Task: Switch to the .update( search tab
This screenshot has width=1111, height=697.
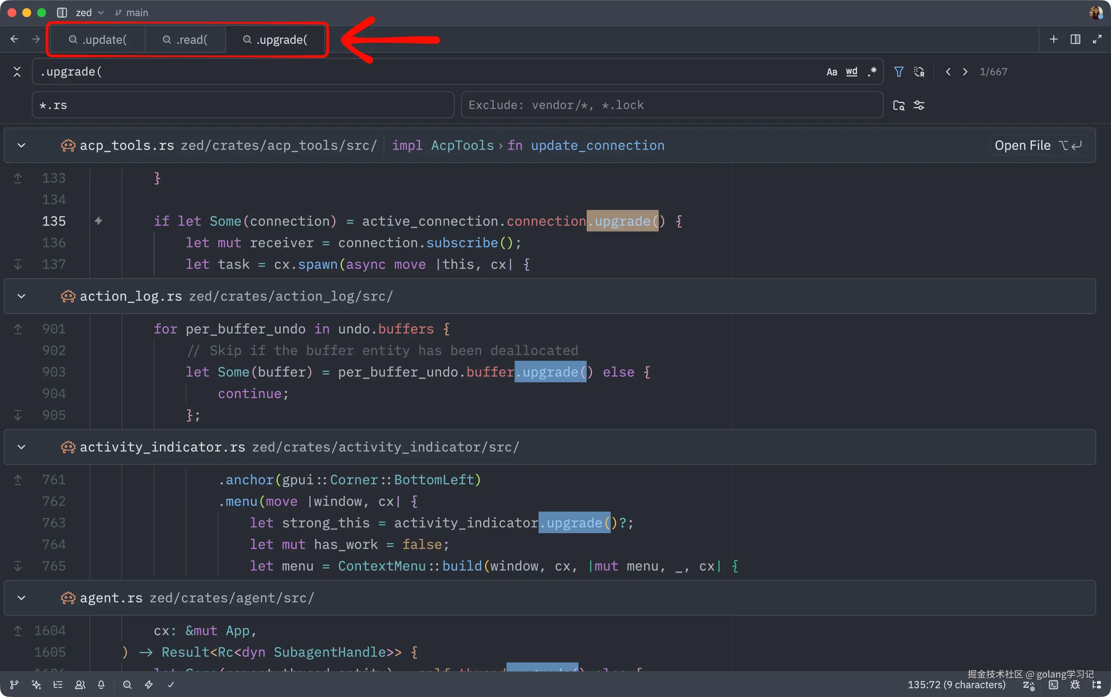Action: [98, 40]
